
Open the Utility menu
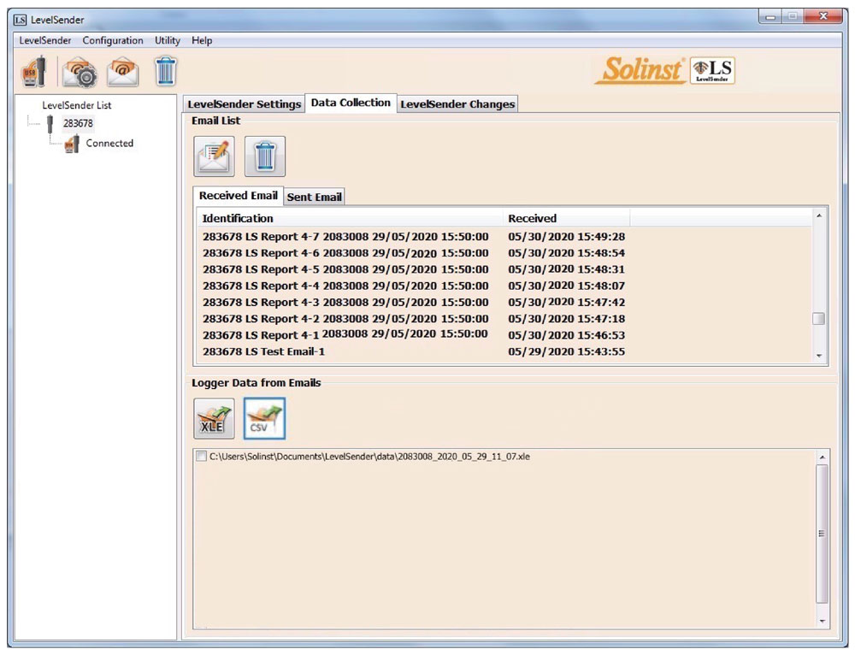(x=167, y=40)
